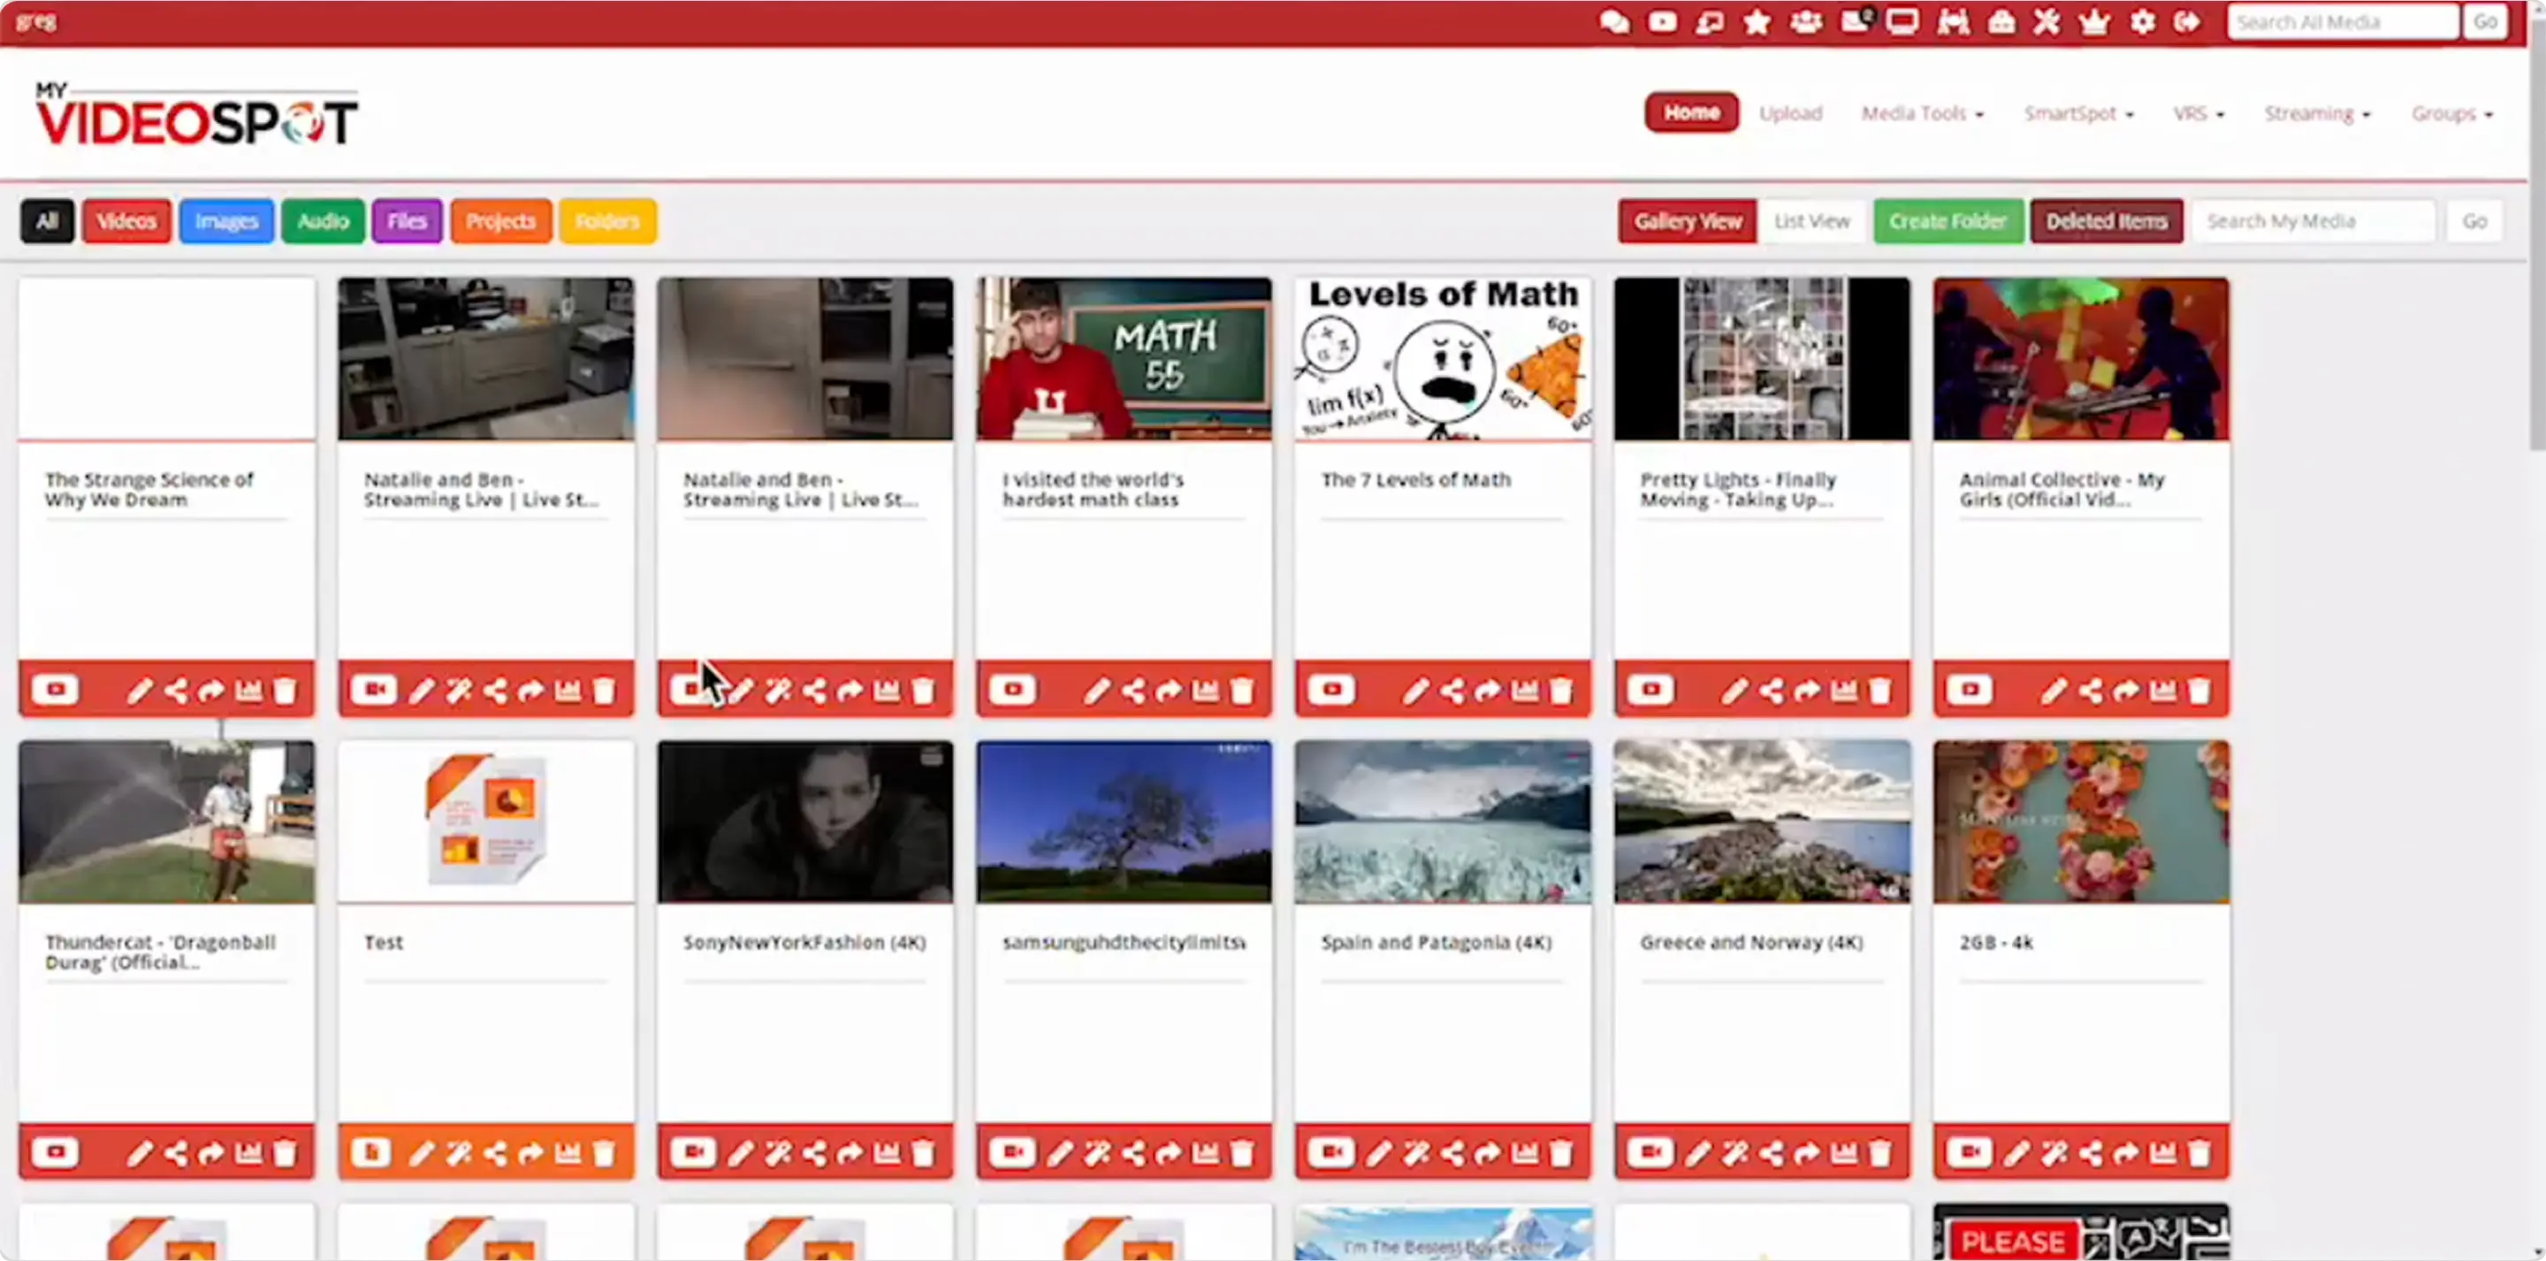Click the logout arrow icon at top right
2546x1261 pixels.
[x=2187, y=20]
